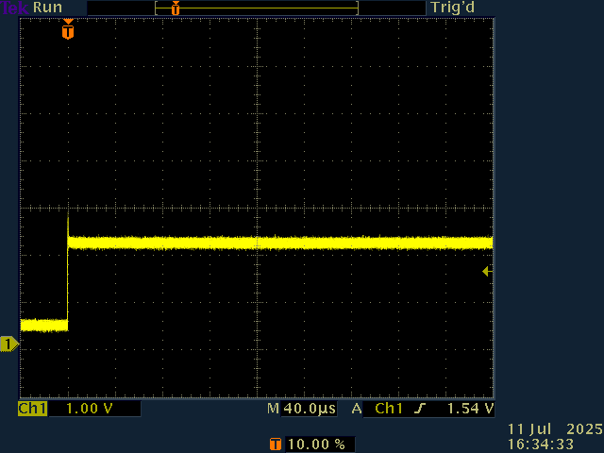604x453 pixels.
Task: Click the rising edge of the yellow waveform
Action: [68, 283]
